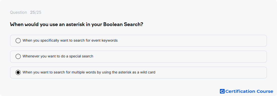Click the answer text about asterisk as wild card
This screenshot has width=277, height=96.
(89, 72)
